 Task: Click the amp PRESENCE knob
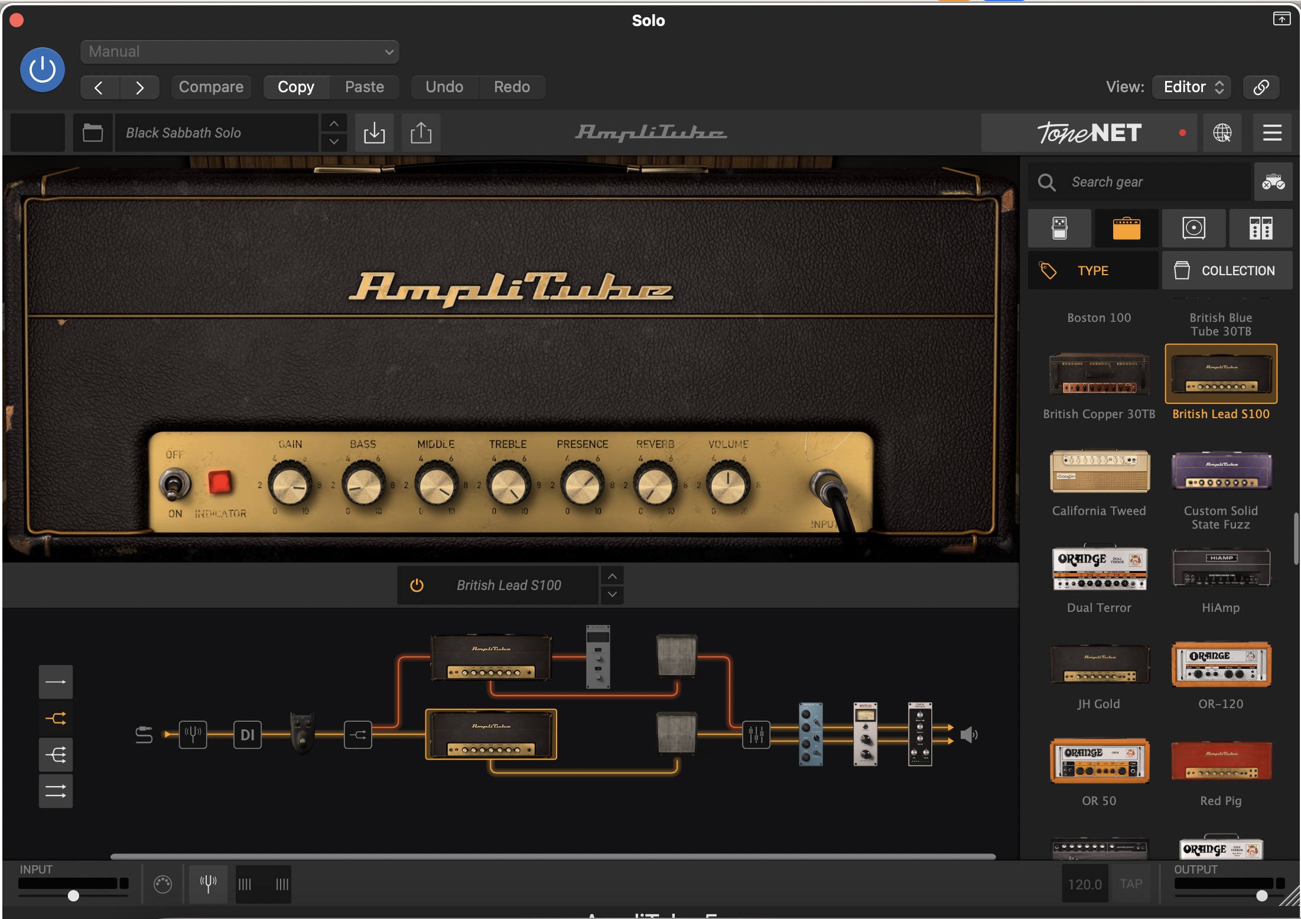582,484
